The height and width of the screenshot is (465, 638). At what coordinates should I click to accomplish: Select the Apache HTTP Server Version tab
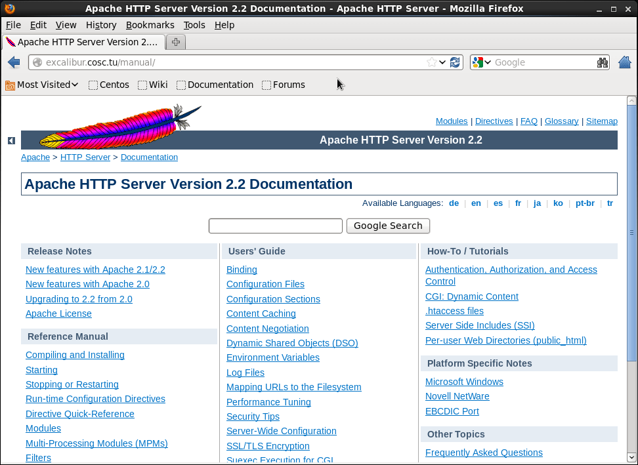(x=84, y=42)
